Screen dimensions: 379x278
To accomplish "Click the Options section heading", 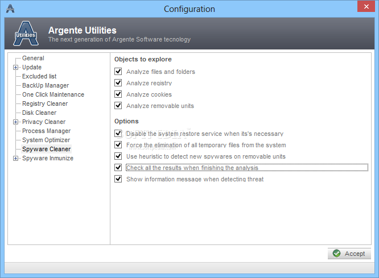I will 126,121.
